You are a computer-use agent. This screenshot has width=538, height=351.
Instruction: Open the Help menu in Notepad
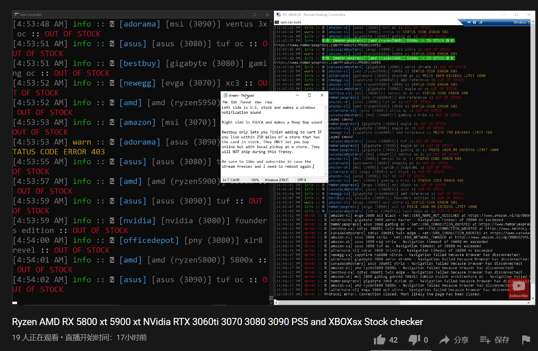(269, 102)
